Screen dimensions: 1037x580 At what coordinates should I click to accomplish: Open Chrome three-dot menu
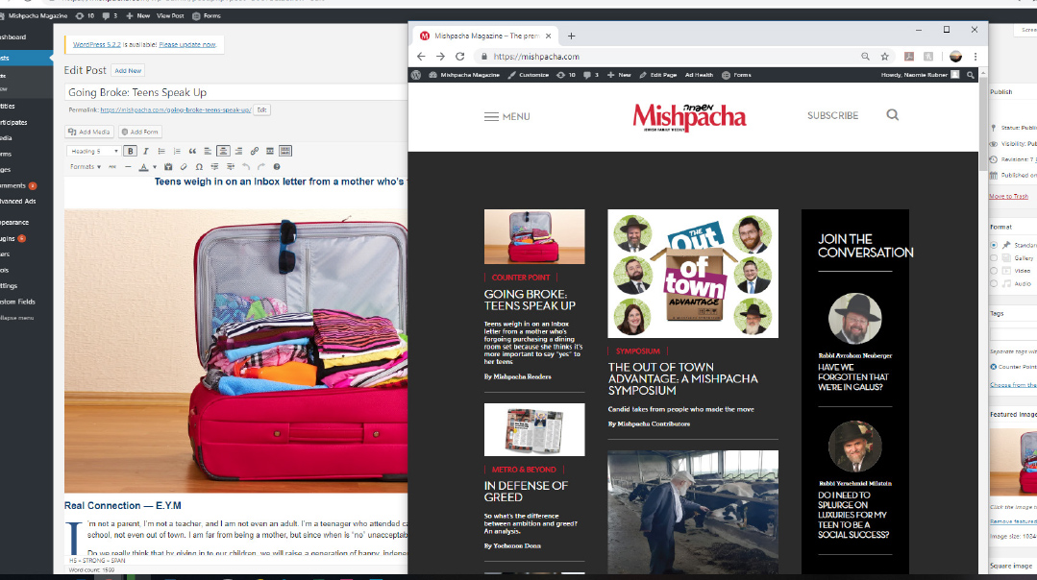point(975,57)
